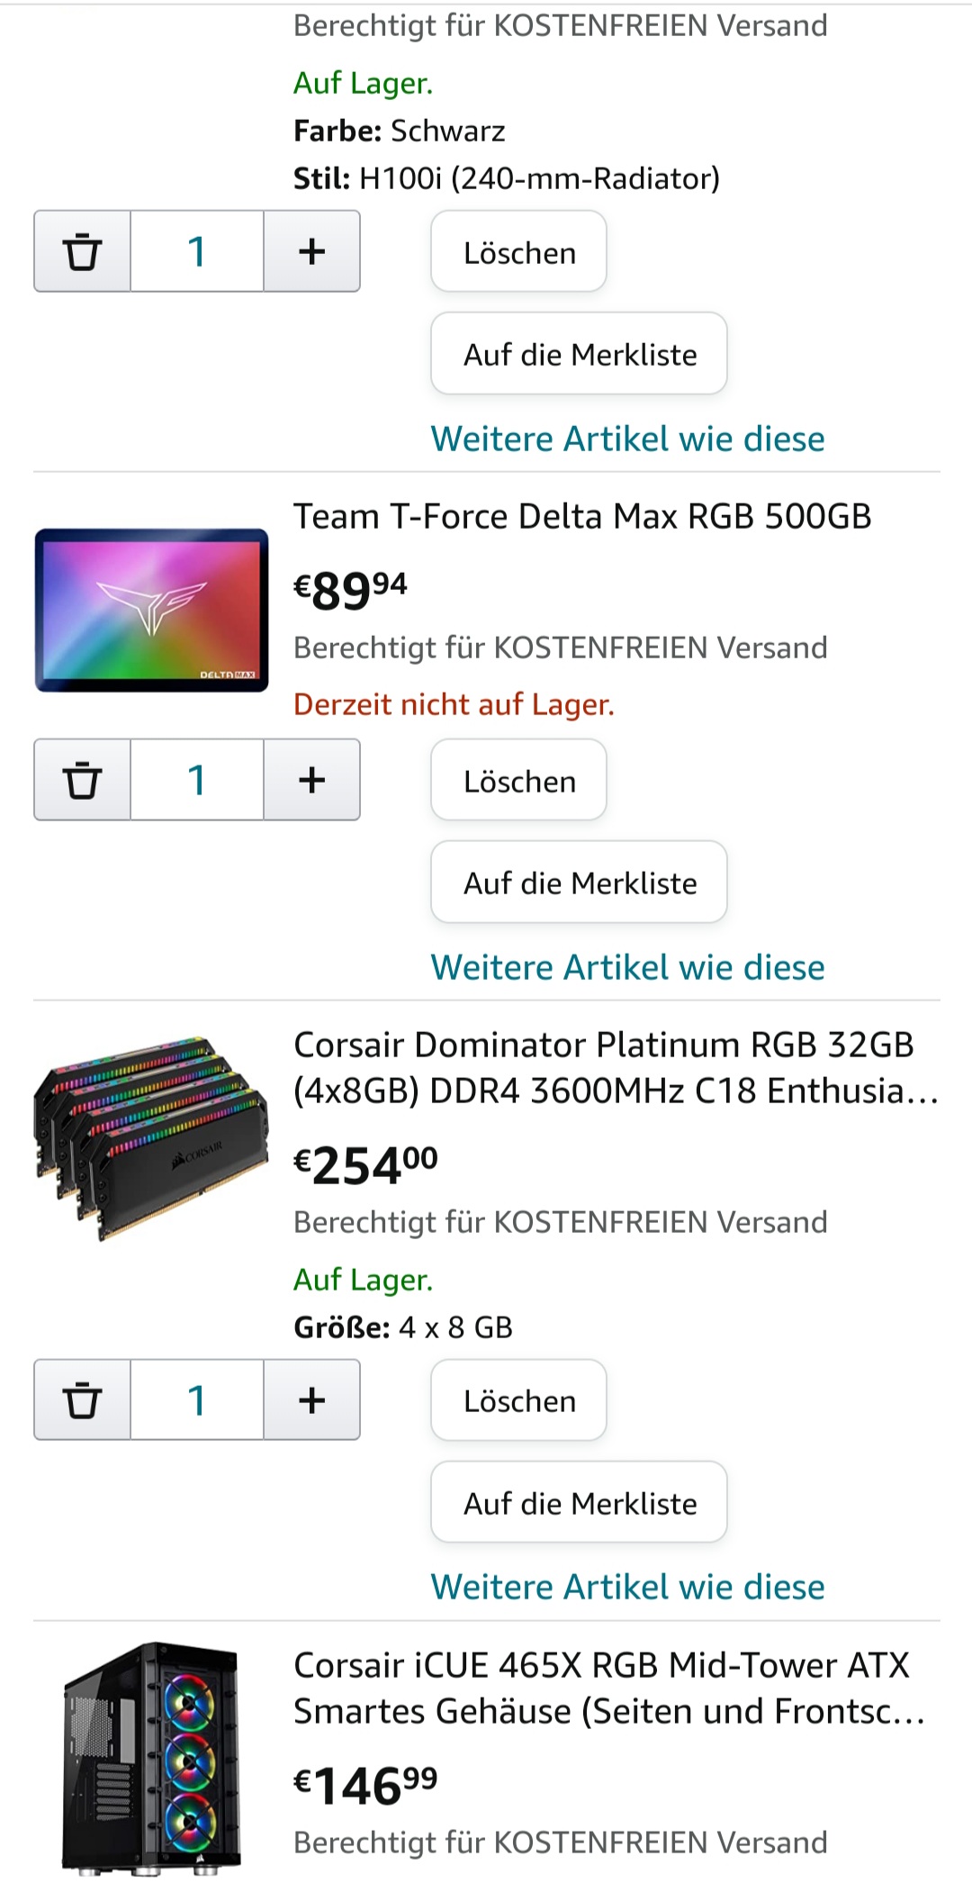Add T-Force Delta Max to Merkliste

(x=579, y=883)
